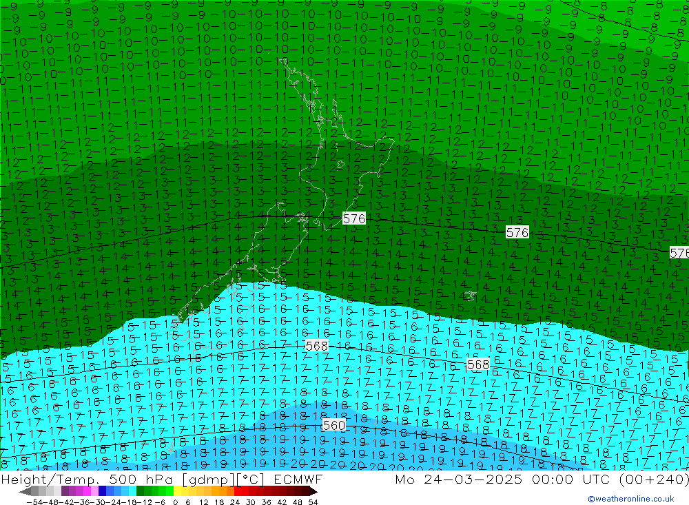Image resolution: width=689 pixels, height=505 pixels.
Task: Pick the yellow legend swatch at 0
Action: [177, 491]
